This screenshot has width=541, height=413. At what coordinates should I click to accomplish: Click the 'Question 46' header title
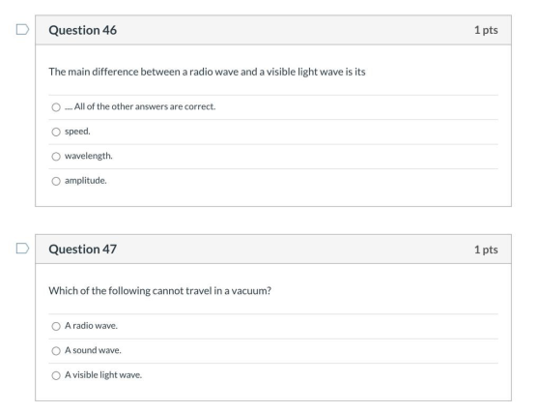pos(82,30)
